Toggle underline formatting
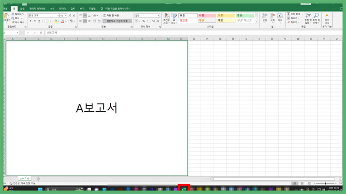 [x=39, y=21]
